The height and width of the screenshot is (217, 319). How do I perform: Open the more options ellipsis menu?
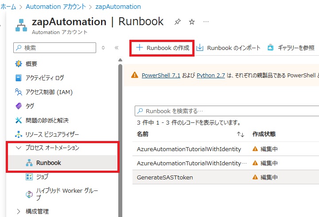click(x=206, y=22)
